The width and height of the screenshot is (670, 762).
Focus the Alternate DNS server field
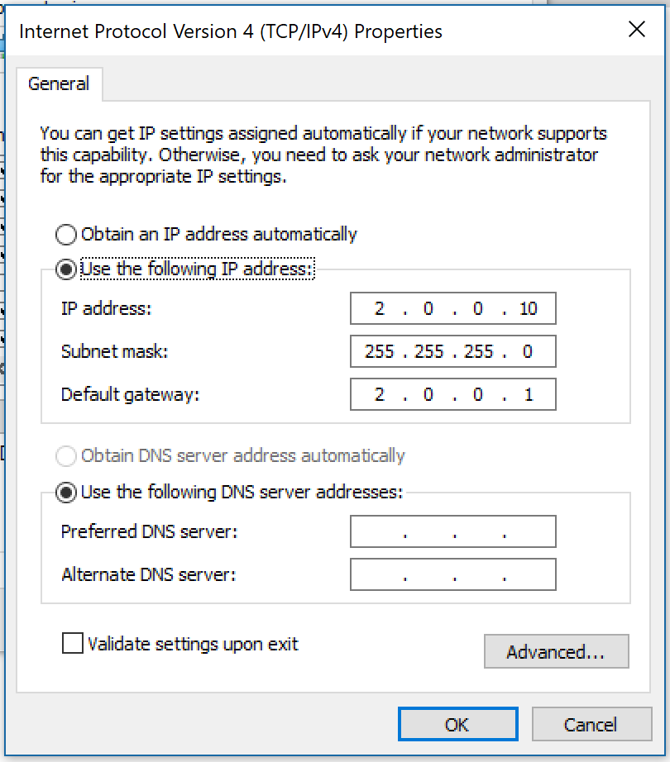452,575
